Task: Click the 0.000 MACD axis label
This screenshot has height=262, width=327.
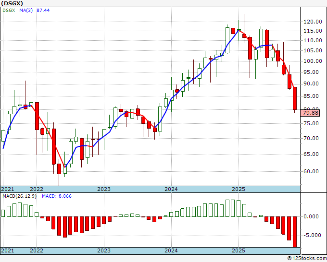Action: [x=311, y=216]
